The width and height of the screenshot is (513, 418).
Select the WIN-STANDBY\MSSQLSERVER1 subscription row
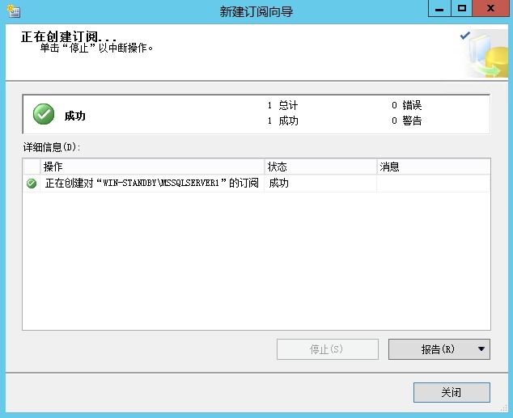(151, 184)
